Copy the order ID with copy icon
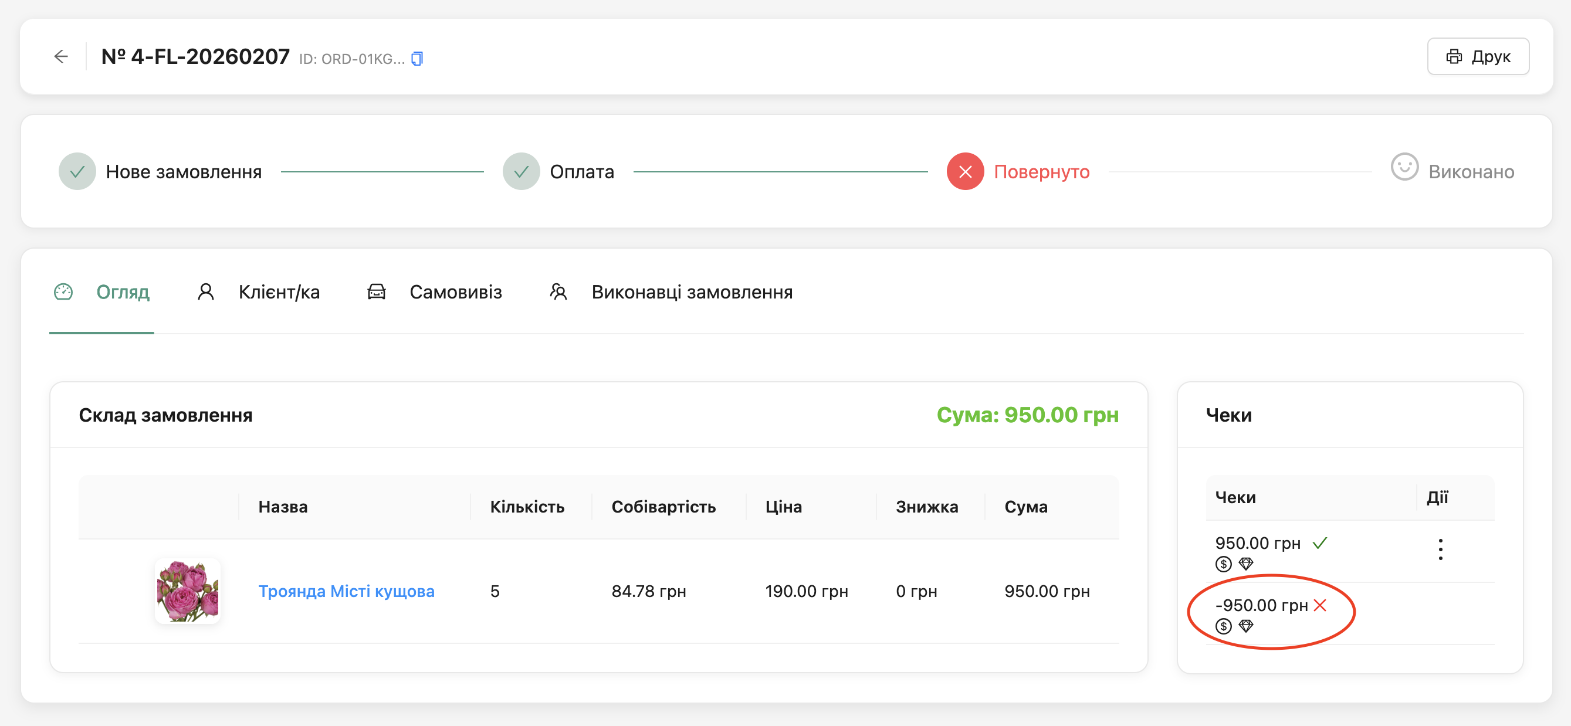The height and width of the screenshot is (726, 1571). tap(417, 59)
